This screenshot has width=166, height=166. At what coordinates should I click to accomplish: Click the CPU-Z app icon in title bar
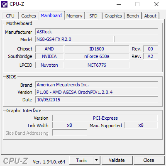(x=4, y=4)
